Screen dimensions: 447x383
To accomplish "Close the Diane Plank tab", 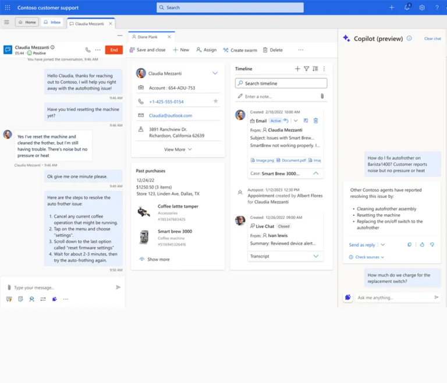I will (x=169, y=37).
